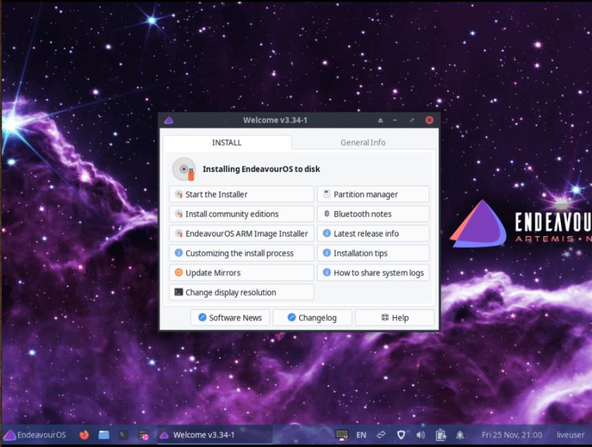Open Software News link

click(x=230, y=318)
